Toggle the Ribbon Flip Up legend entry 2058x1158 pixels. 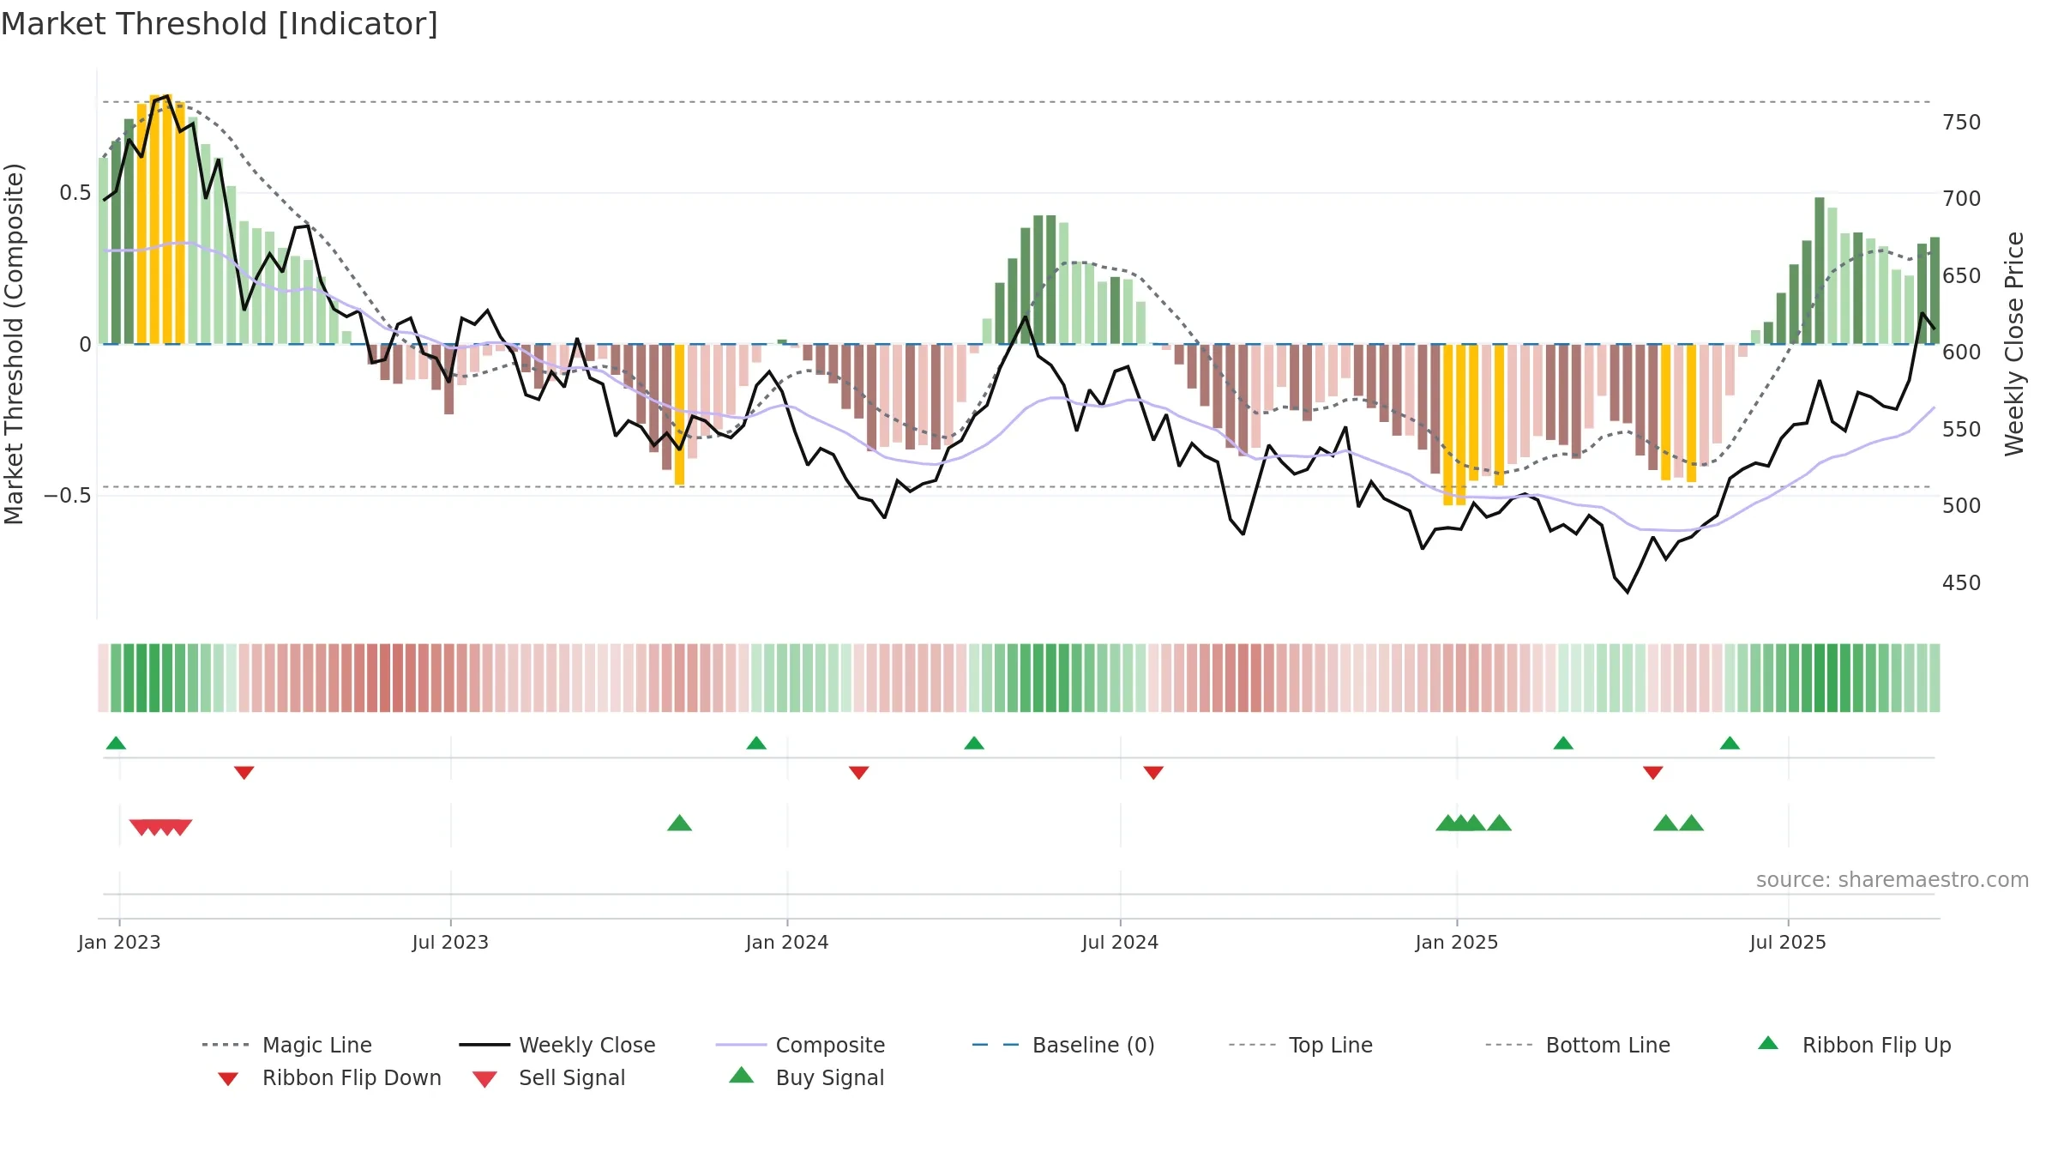pyautogui.click(x=1854, y=1045)
